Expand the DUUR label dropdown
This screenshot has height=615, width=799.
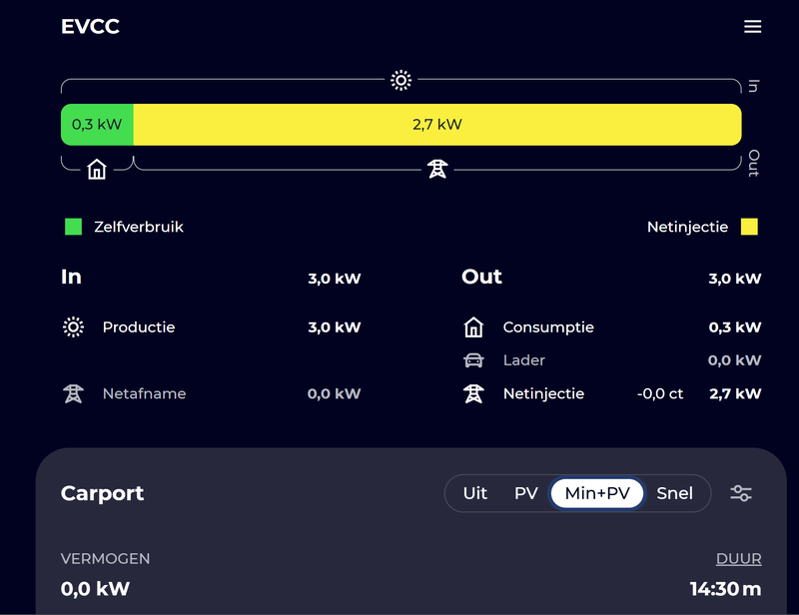pos(738,559)
